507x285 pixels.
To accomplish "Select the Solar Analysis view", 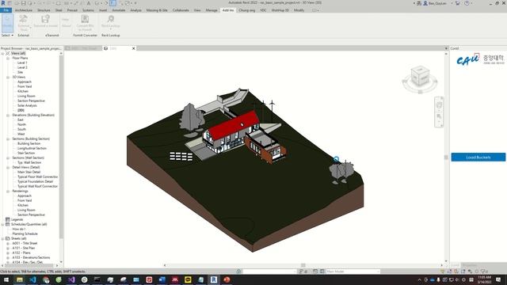I will coord(27,105).
